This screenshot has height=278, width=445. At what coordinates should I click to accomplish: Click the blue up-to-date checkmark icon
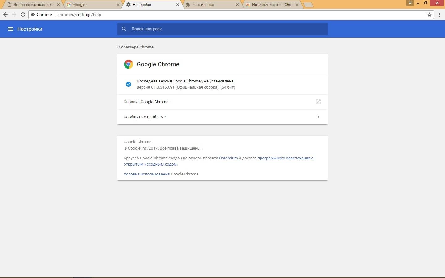point(129,84)
